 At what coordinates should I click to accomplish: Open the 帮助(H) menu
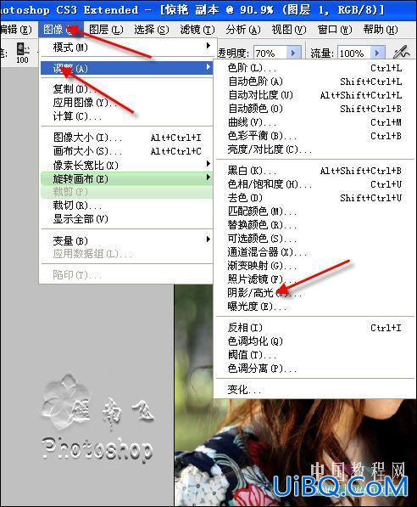[x=381, y=30]
